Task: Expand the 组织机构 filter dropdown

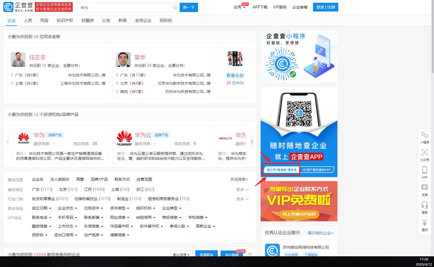Action: 146,208
